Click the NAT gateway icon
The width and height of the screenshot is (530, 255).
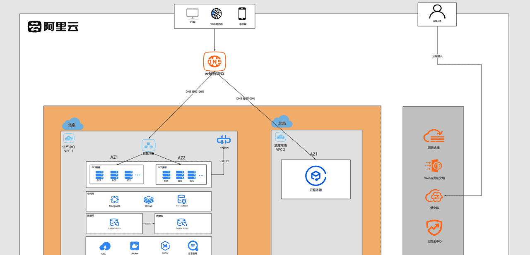point(224,140)
